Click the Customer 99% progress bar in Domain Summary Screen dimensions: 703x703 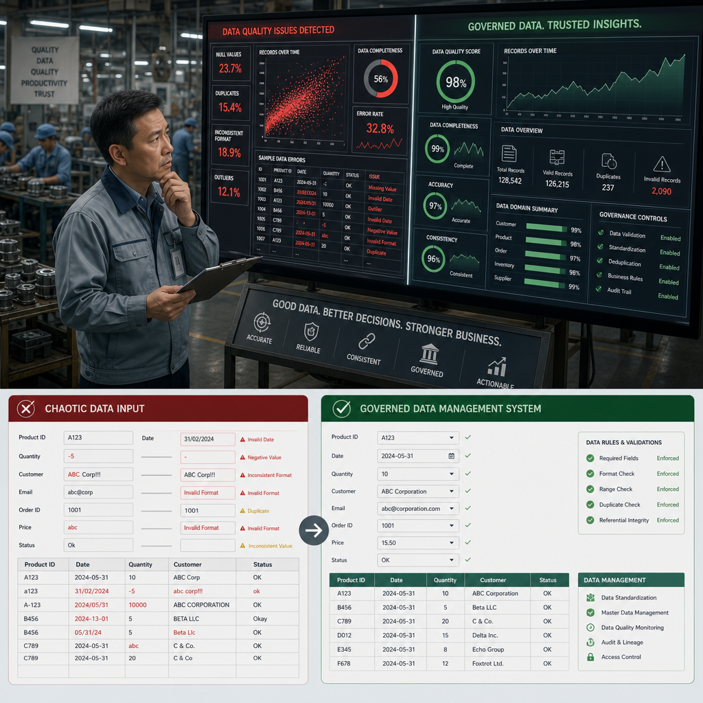click(x=546, y=228)
